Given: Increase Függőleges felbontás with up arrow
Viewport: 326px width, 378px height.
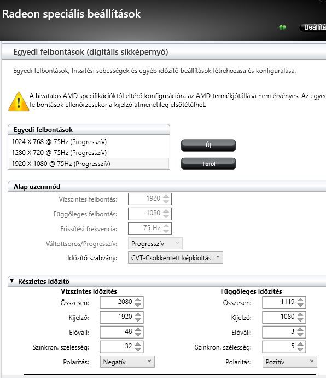Looking at the screenshot, I should click(166, 211).
